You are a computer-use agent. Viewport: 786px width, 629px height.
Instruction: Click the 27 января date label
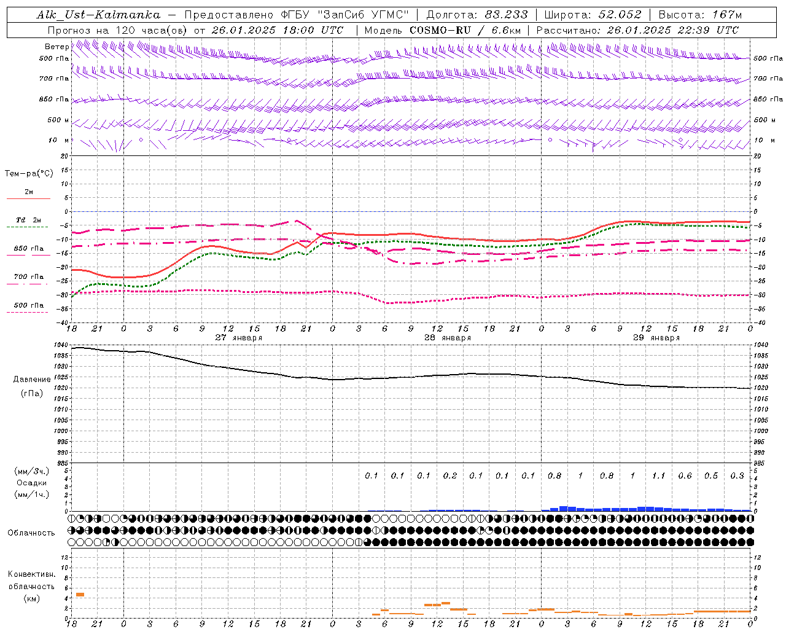(x=239, y=338)
